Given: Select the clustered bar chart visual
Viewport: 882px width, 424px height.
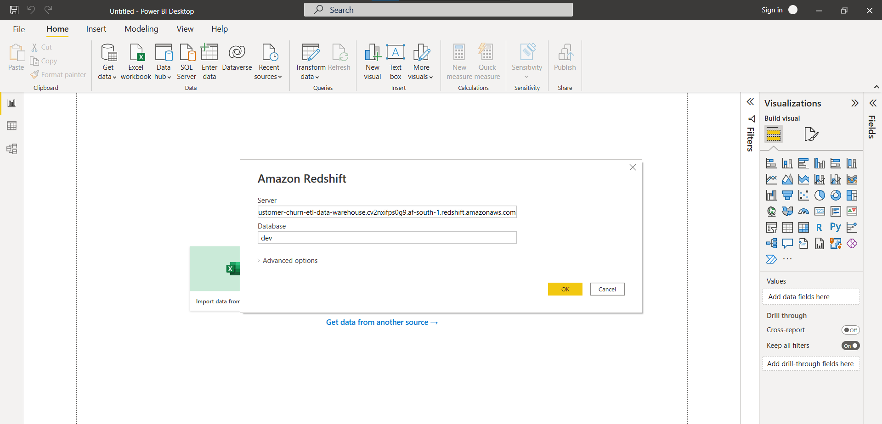Looking at the screenshot, I should pyautogui.click(x=803, y=163).
